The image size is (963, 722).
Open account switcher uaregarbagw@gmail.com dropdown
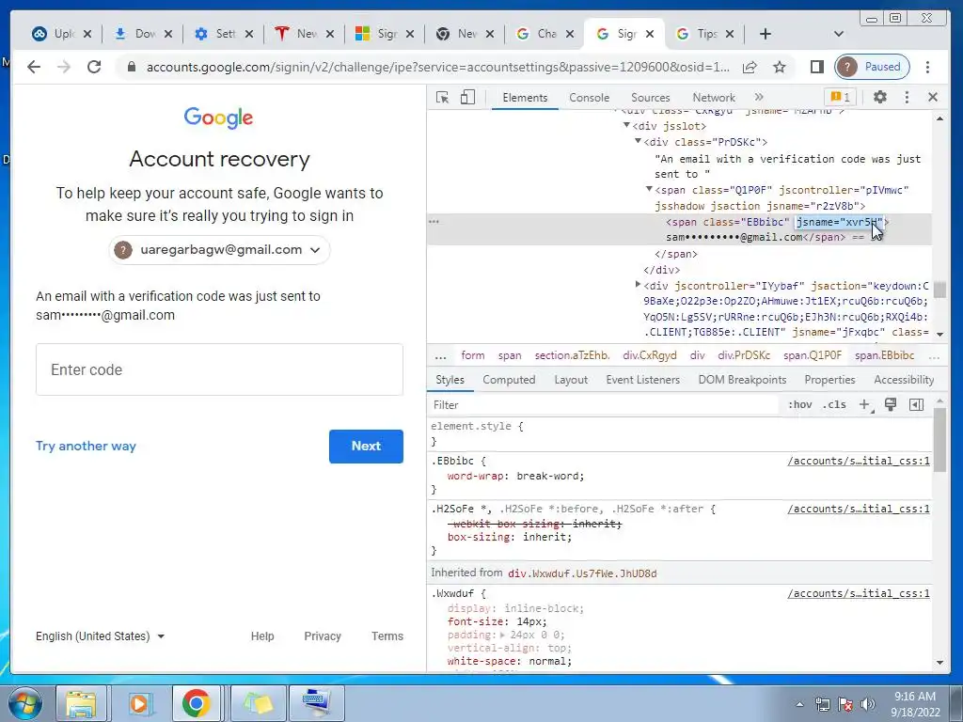click(220, 250)
